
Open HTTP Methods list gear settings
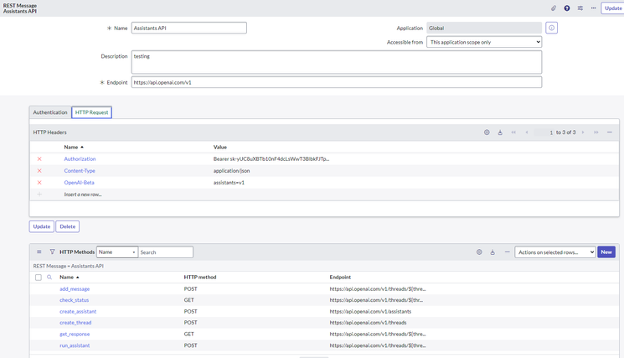[479, 252]
